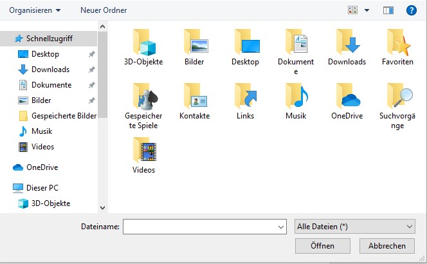Viewport: 427px width, 264px height.
Task: Open Musik in the sidebar
Action: [42, 131]
